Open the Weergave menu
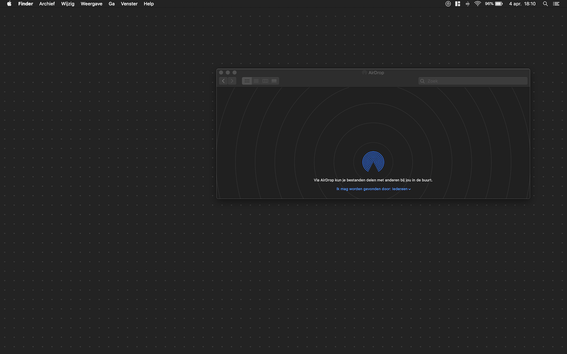This screenshot has height=354, width=567. [x=91, y=4]
